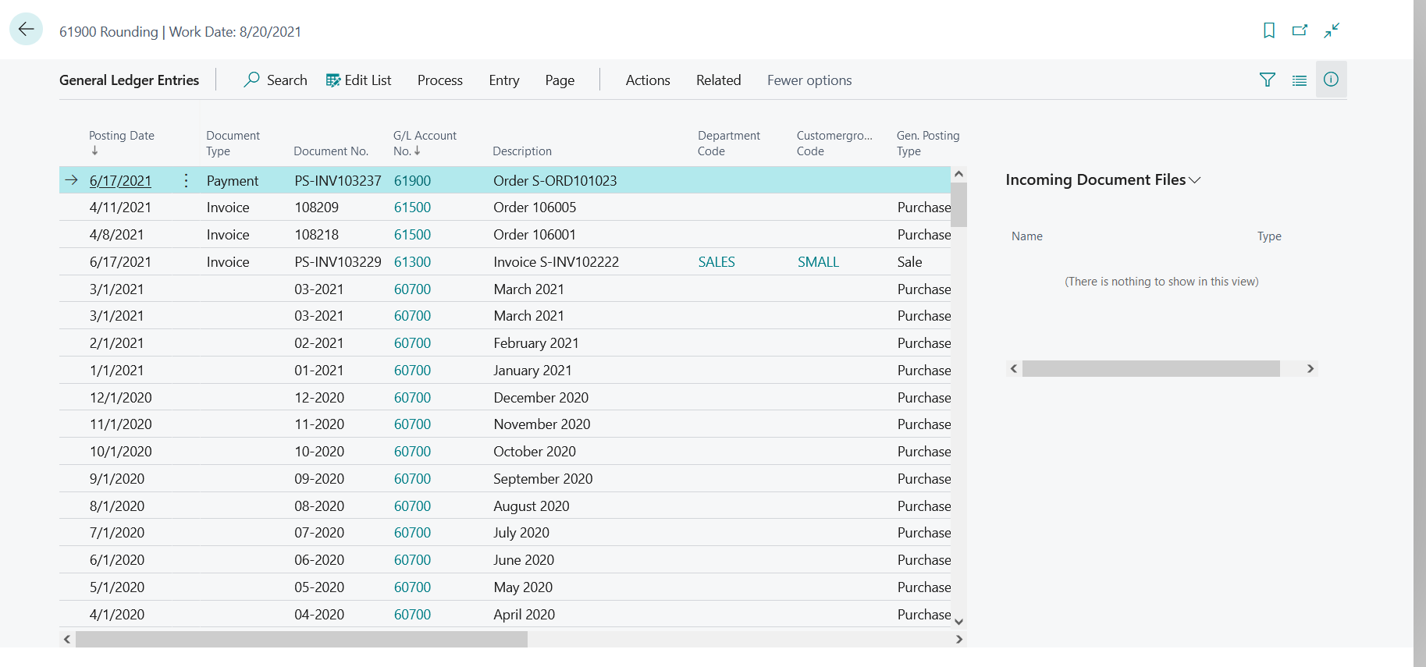Open the G/L Account No. column header menu
The image size is (1426, 667).
point(425,143)
